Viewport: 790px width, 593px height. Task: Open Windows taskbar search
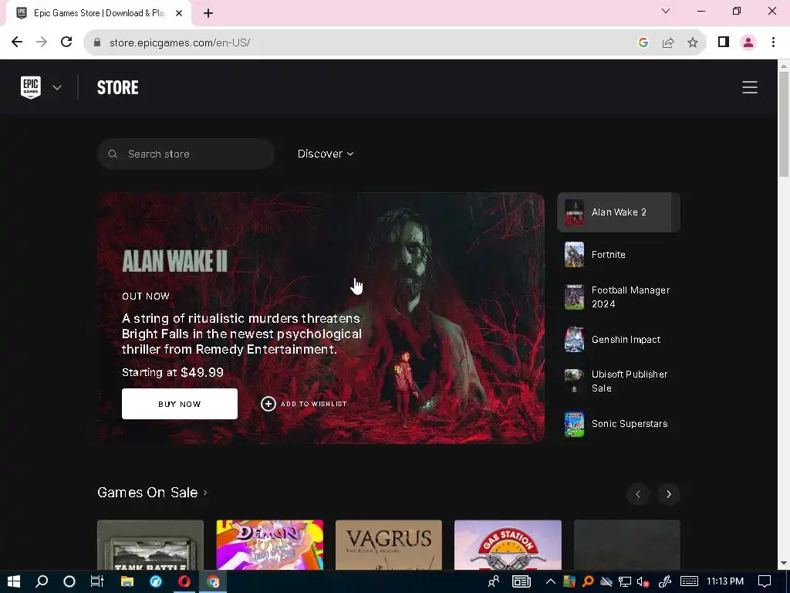tap(42, 581)
